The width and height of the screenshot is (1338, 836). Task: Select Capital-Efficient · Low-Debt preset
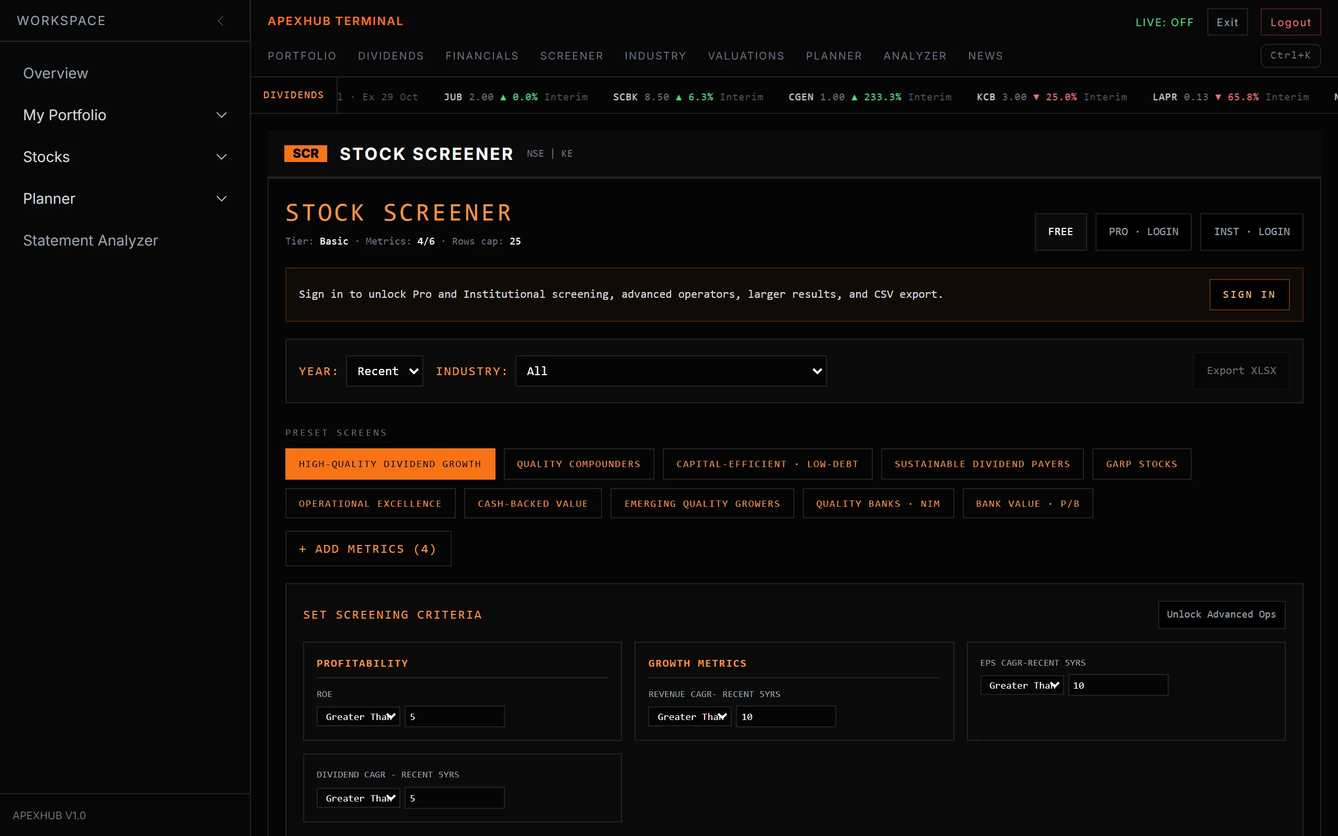tap(767, 464)
